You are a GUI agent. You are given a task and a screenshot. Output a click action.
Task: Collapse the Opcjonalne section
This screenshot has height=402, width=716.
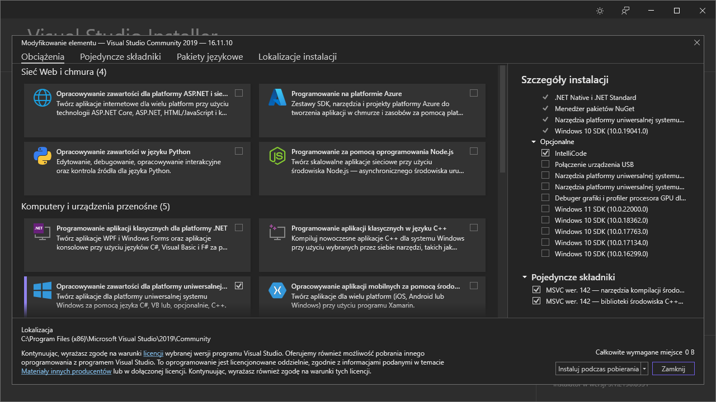point(533,141)
